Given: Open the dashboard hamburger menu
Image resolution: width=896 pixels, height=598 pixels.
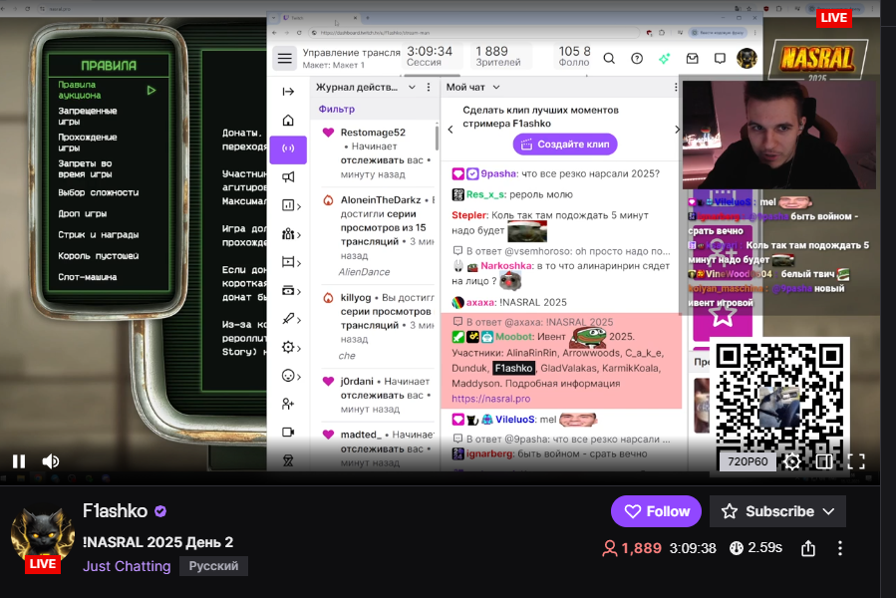Looking at the screenshot, I should click(285, 59).
